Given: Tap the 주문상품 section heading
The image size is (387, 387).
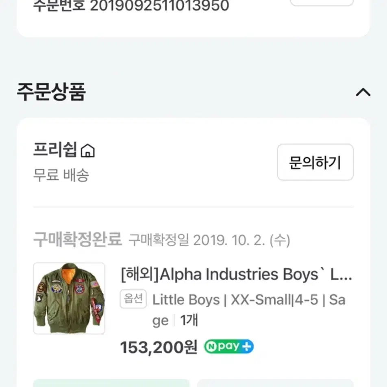Looking at the screenshot, I should tap(51, 92).
